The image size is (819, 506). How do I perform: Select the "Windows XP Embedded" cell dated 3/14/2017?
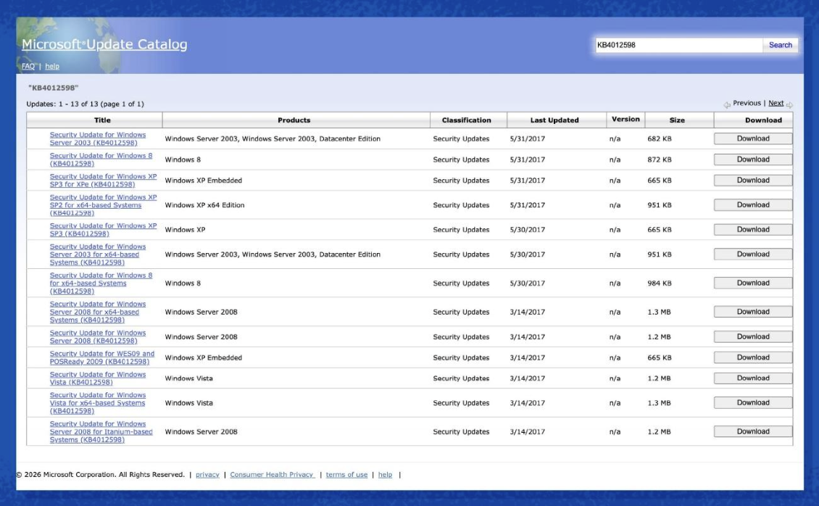click(x=203, y=357)
